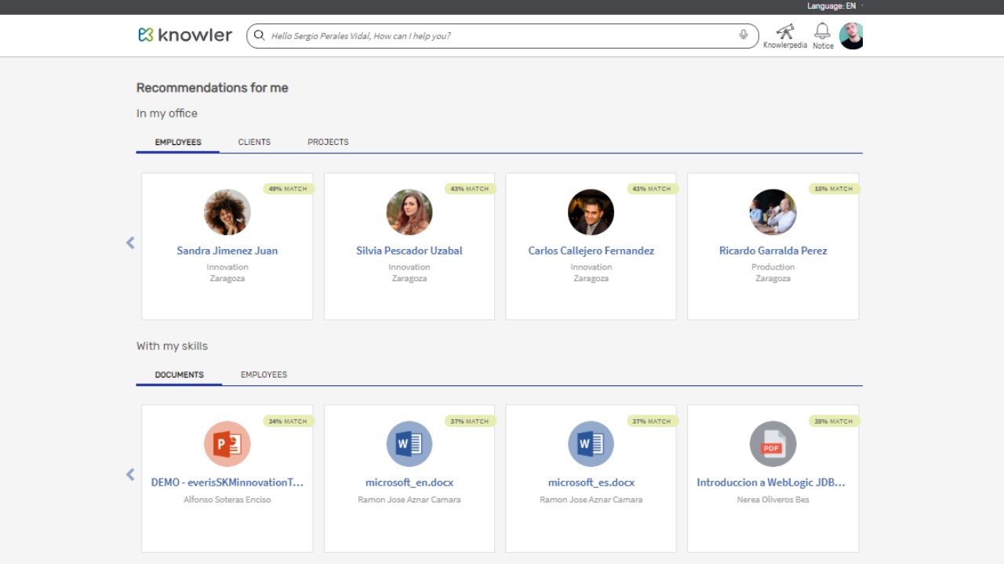Open Sandra Jimenez Juan's profile link
Image resolution: width=1004 pixels, height=564 pixels.
227,251
